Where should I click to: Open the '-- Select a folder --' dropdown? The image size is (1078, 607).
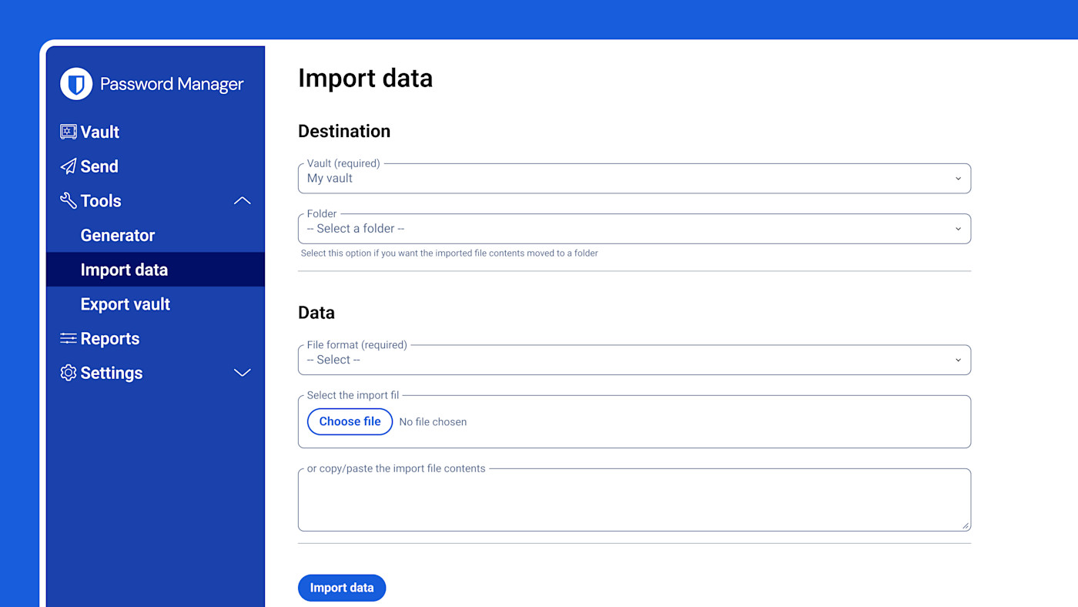[634, 228]
